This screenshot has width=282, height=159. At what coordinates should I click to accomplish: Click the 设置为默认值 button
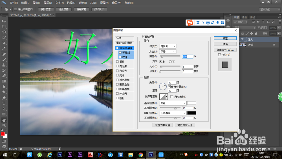click(163, 125)
